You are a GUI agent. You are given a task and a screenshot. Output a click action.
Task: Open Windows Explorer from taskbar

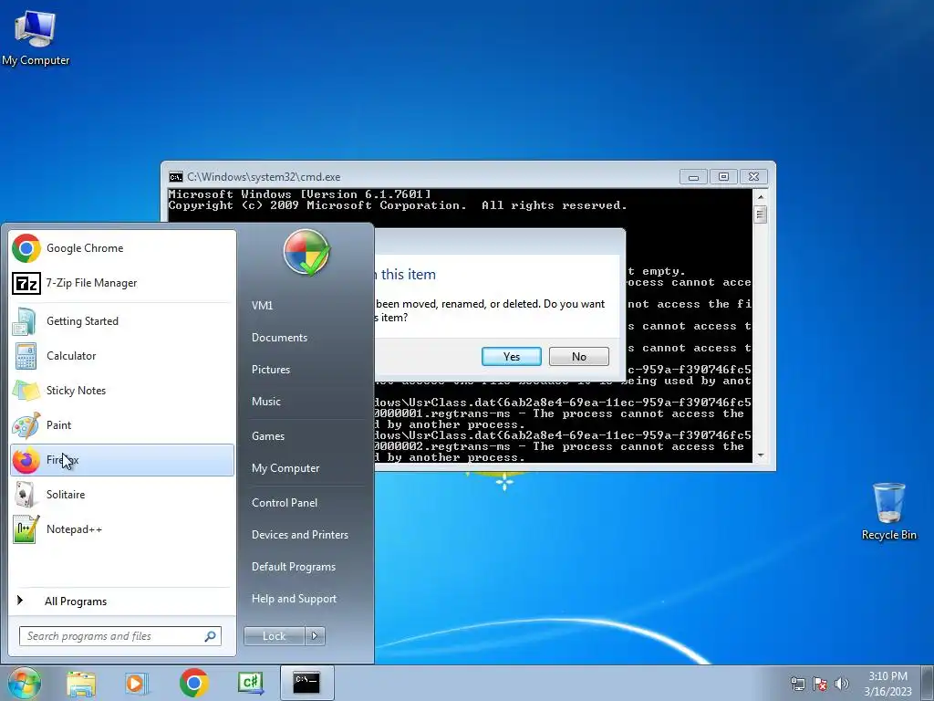[x=81, y=684]
